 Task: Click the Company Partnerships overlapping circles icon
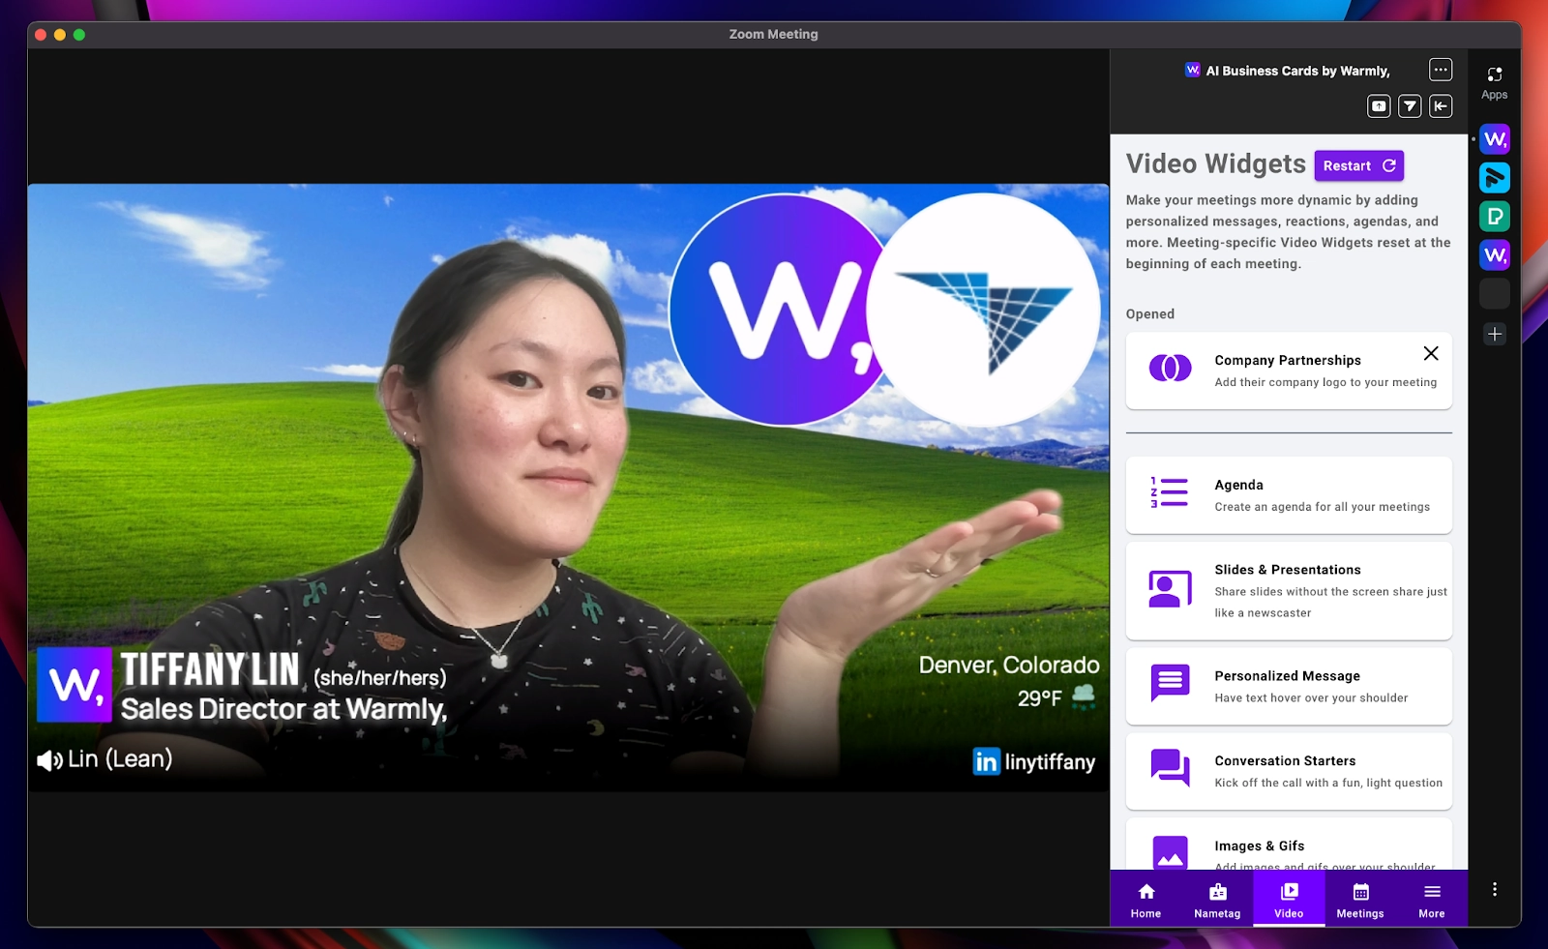click(x=1170, y=369)
